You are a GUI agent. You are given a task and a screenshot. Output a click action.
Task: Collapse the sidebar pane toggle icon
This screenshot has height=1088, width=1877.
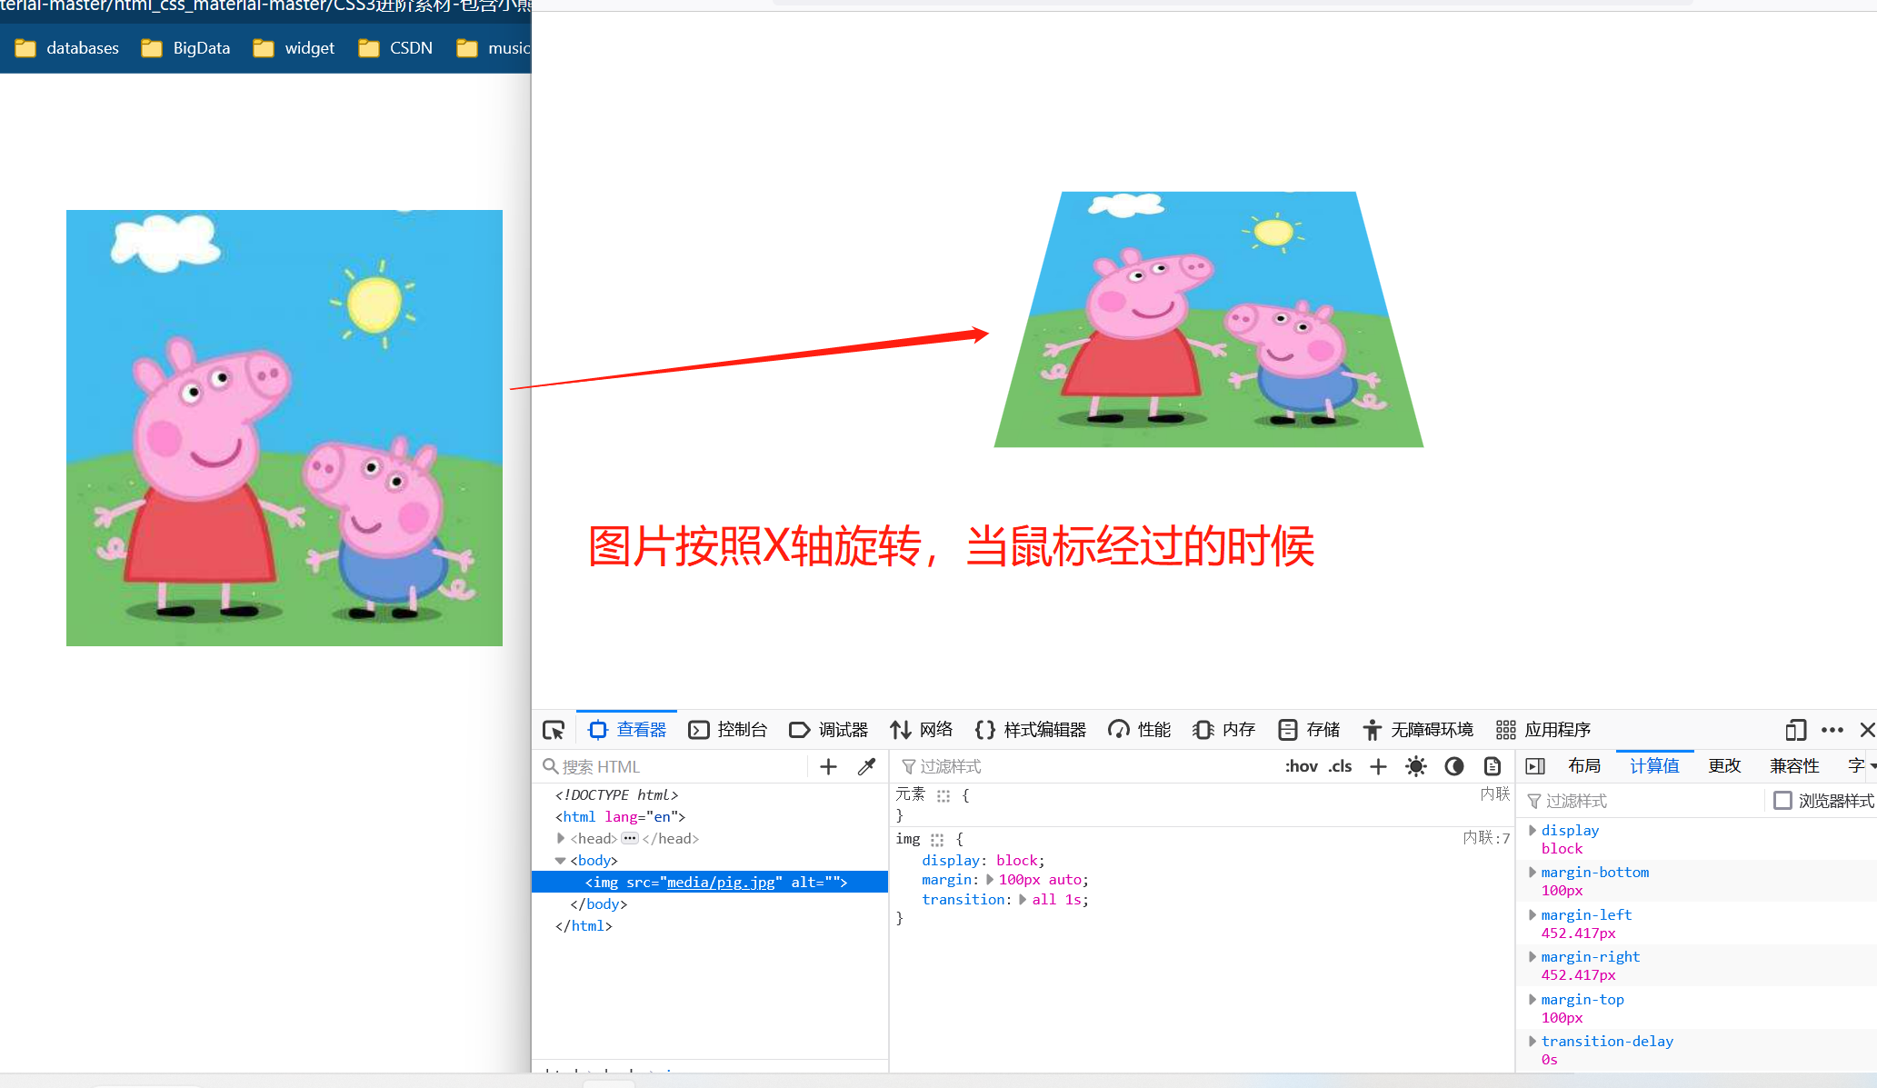tap(1535, 766)
